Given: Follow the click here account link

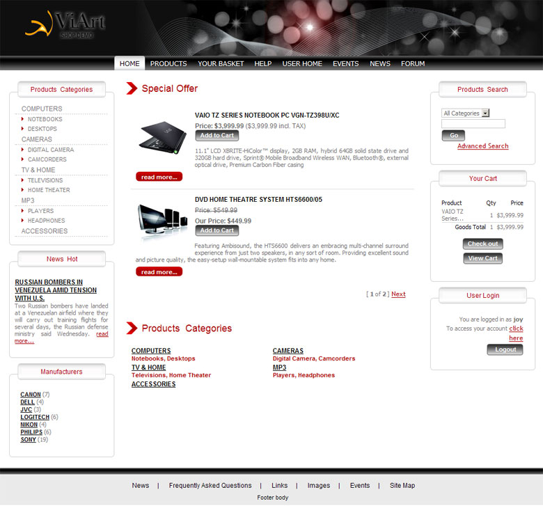Looking at the screenshot, I should coord(516,333).
